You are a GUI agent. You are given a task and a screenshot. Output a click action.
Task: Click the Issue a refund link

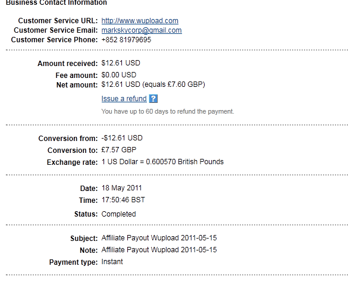pyautogui.click(x=124, y=98)
